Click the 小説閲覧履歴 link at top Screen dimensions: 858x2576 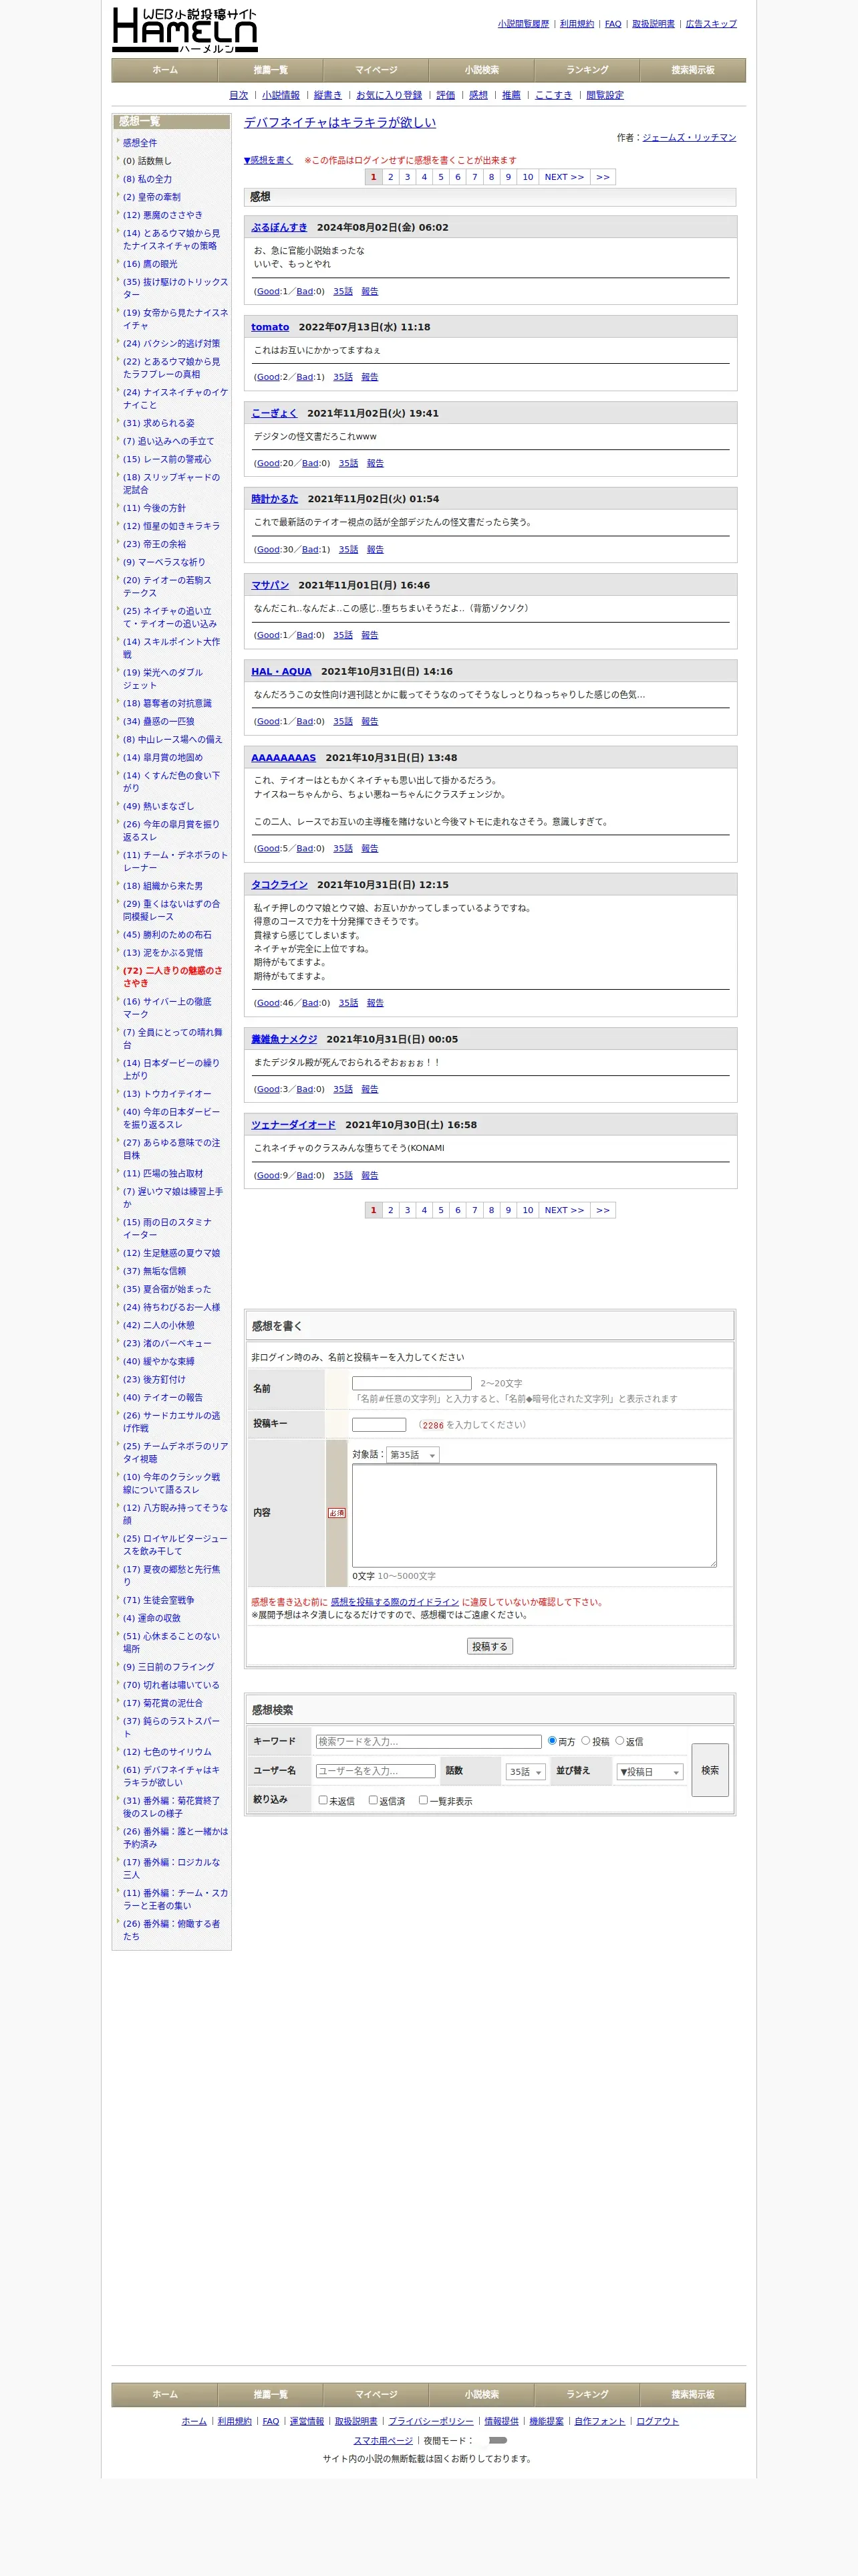523,24
